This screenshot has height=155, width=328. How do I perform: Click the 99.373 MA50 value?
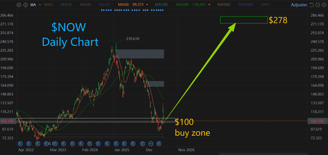point(137,5)
